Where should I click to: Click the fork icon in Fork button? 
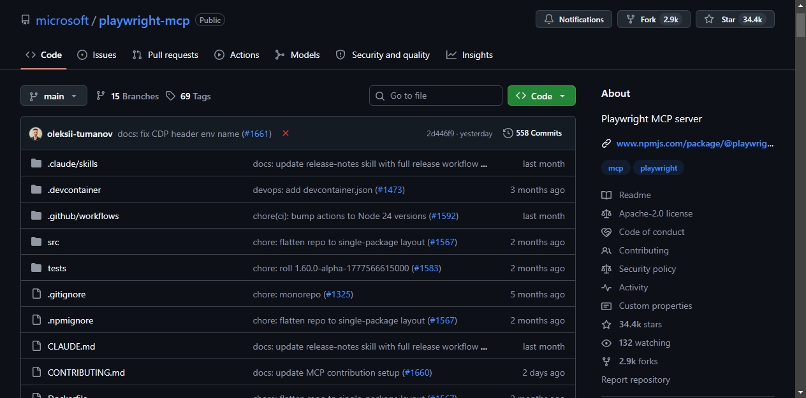[631, 20]
